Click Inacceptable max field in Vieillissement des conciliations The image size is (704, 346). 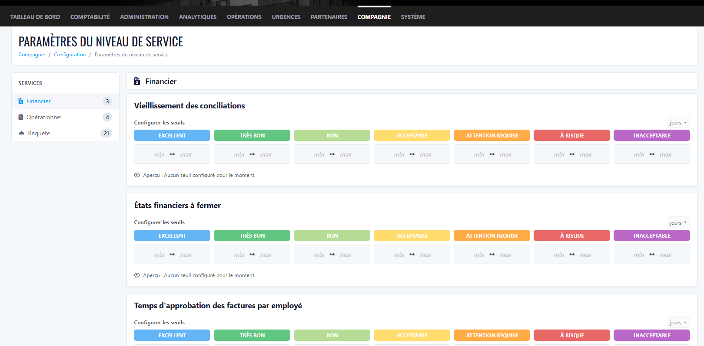(x=666, y=154)
